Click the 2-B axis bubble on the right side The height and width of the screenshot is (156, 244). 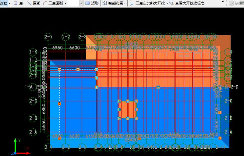(228, 118)
